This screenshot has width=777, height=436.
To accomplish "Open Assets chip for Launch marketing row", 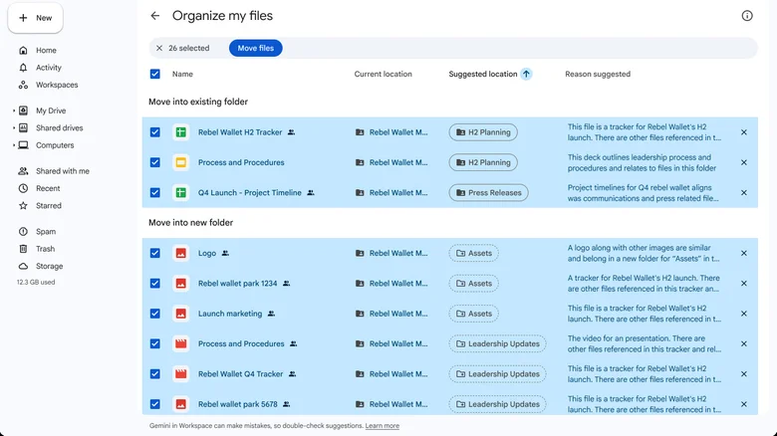I will [x=474, y=314].
